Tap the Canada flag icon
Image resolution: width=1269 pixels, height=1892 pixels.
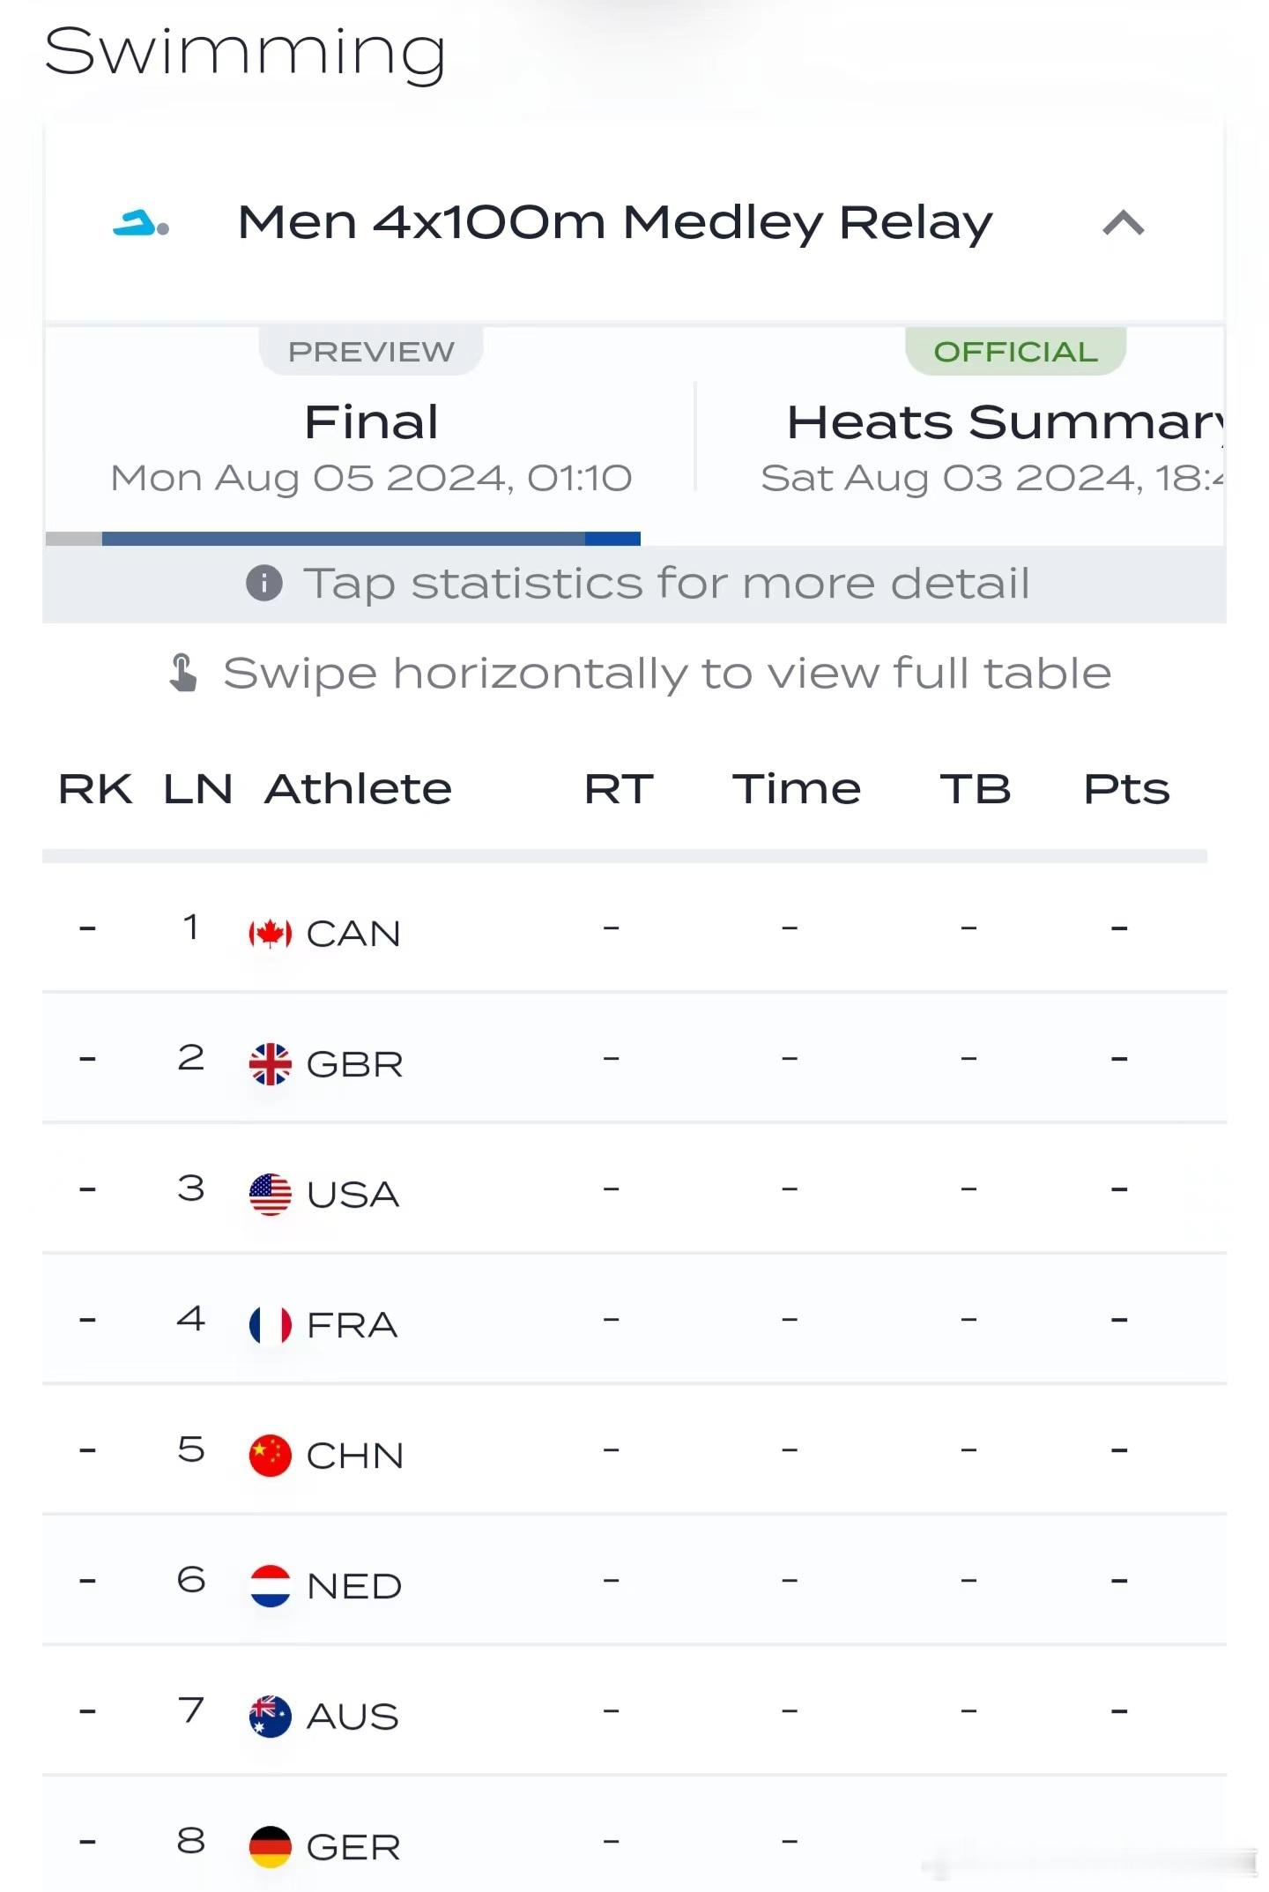click(x=270, y=933)
